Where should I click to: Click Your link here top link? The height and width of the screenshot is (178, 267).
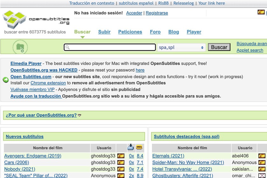pyautogui.click(x=212, y=3)
